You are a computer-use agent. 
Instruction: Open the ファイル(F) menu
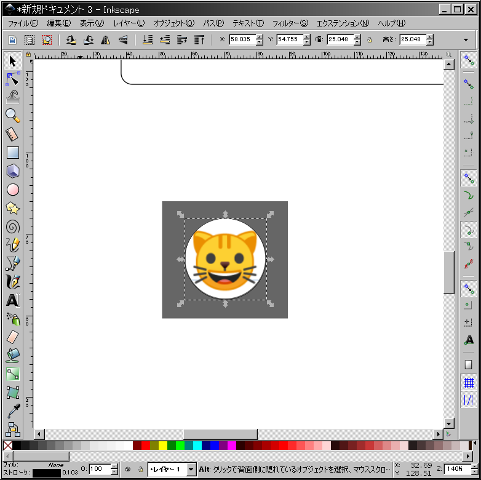(23, 23)
